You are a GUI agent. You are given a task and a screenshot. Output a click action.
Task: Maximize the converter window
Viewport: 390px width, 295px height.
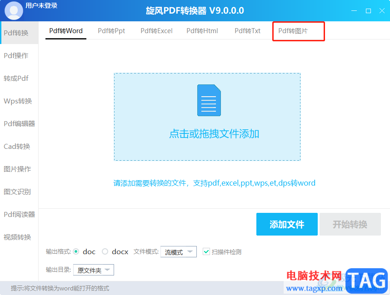368,11
